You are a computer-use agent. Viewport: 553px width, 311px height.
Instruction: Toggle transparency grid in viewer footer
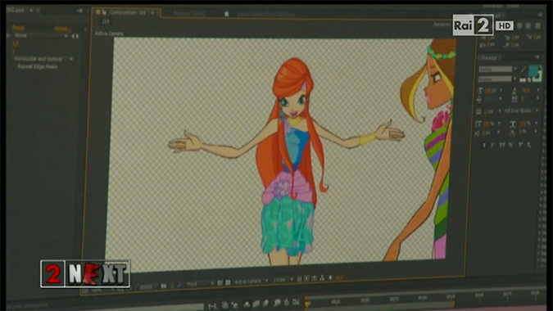tap(228, 282)
